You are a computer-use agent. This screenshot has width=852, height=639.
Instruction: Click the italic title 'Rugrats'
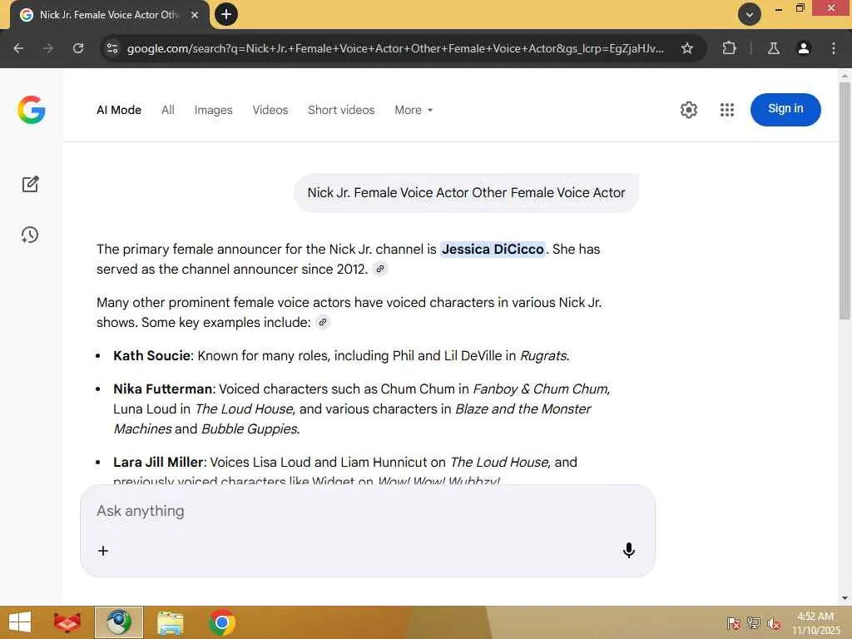(543, 355)
